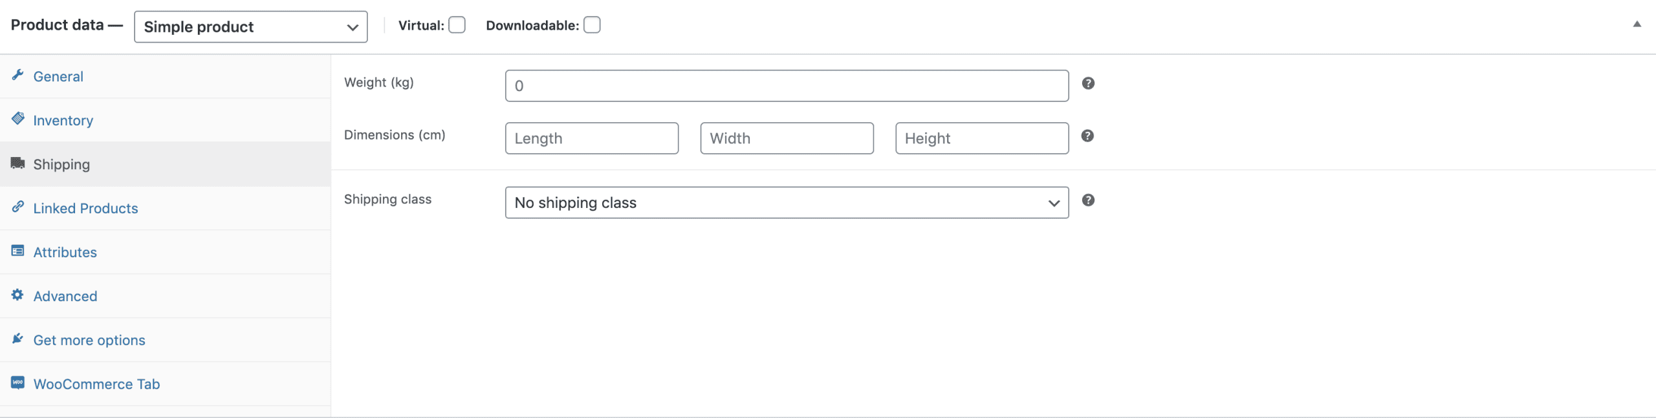
Task: Click into the Length dimension field
Action: (592, 138)
